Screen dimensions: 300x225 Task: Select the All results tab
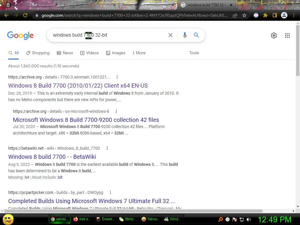[x=13, y=53]
